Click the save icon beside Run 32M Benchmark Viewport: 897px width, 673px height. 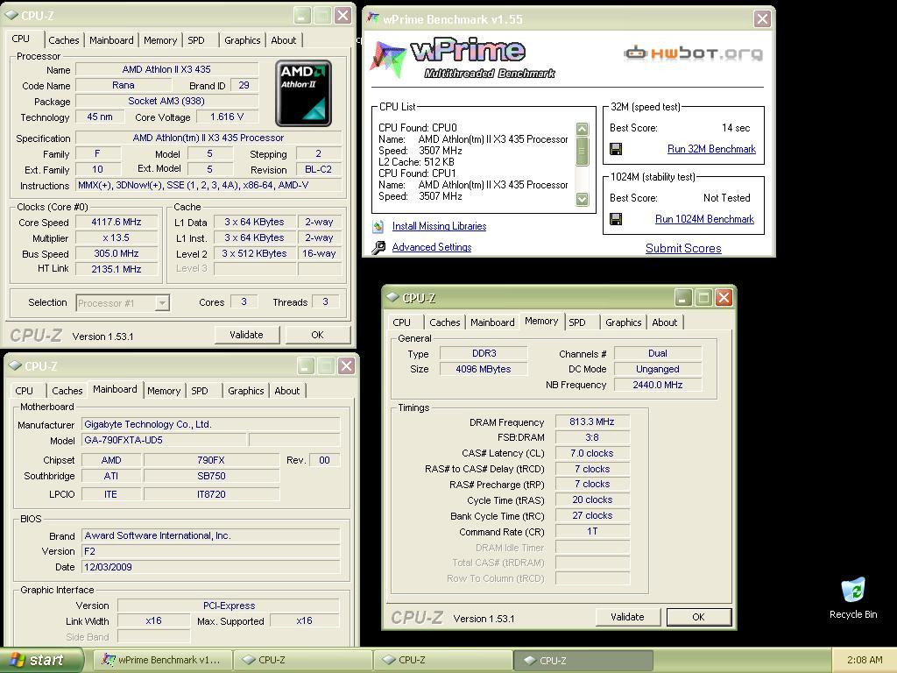coord(616,149)
